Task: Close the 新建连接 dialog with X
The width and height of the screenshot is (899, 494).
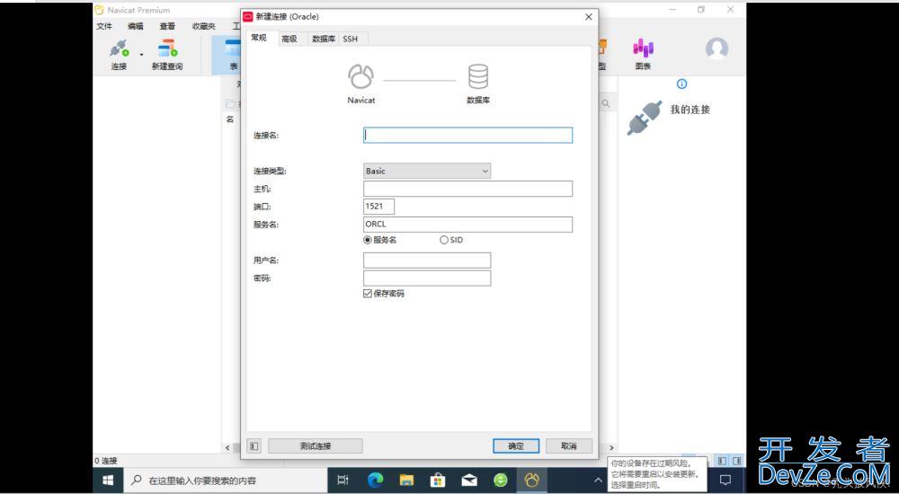Action: (588, 17)
